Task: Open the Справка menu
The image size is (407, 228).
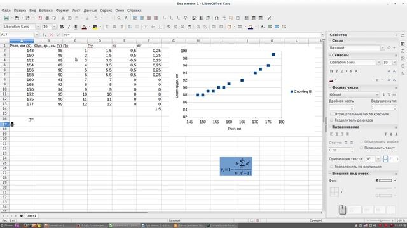Action: point(134,11)
